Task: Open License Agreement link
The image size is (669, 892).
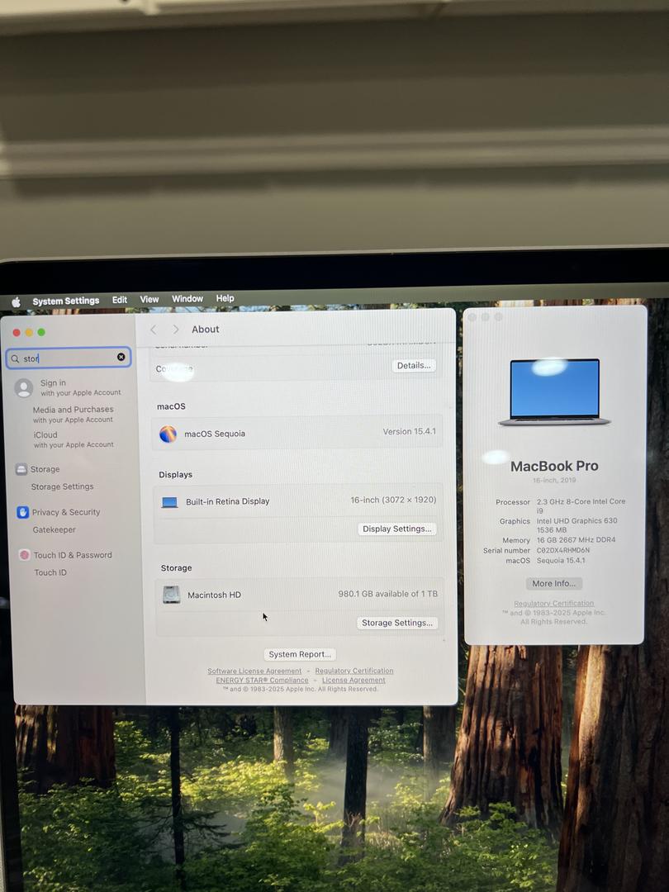Action: pyautogui.click(x=353, y=680)
